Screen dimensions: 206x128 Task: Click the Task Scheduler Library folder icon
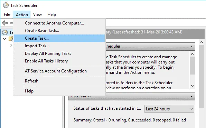pyautogui.click(x=11, y=39)
